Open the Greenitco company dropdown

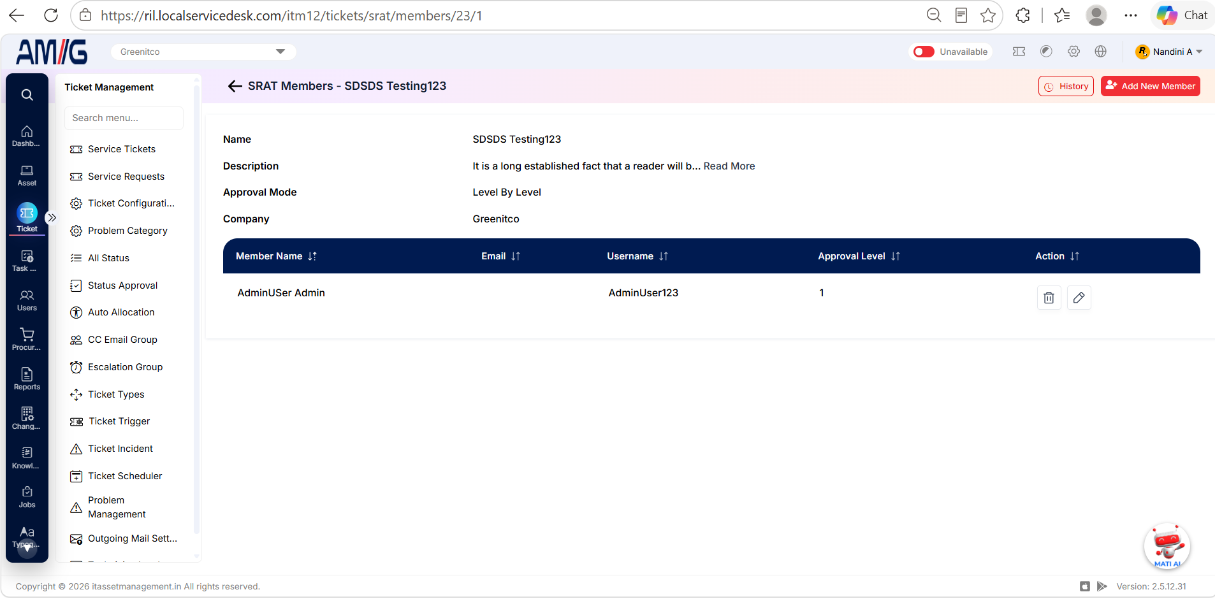pyautogui.click(x=203, y=52)
